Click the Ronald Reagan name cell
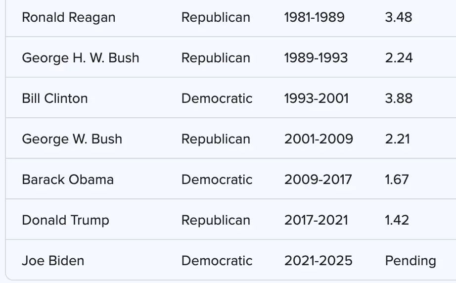 (69, 17)
